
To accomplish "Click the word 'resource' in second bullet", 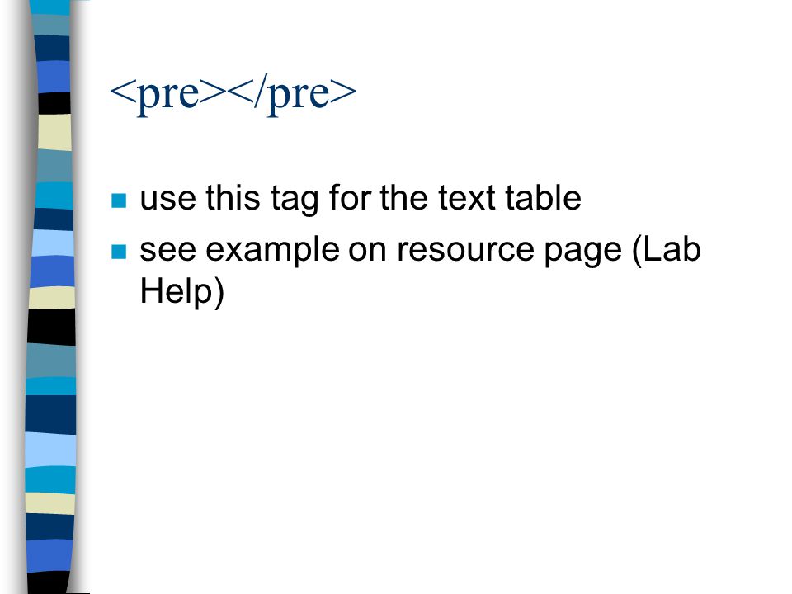I will coord(465,251).
